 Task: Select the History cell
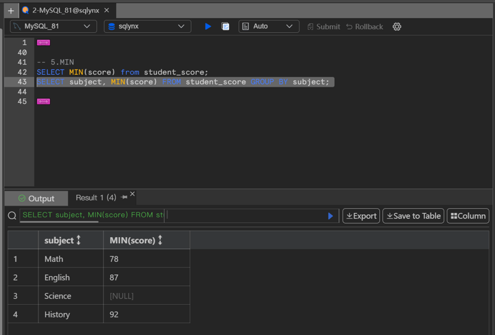[x=71, y=315]
